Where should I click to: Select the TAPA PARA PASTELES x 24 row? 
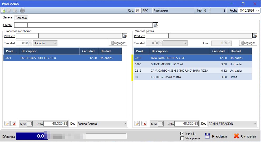pyautogui.click(x=193, y=58)
